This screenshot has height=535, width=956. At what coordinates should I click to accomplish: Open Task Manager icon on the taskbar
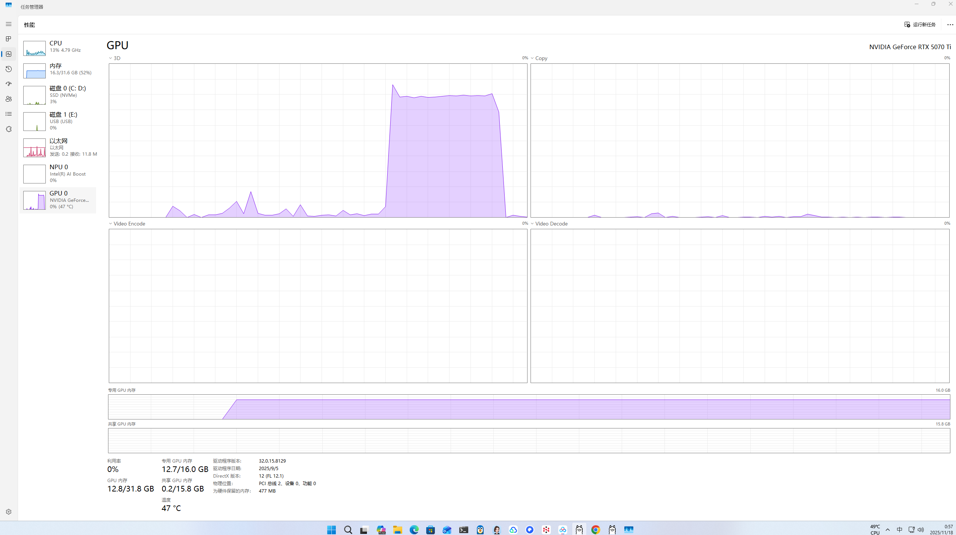628,529
